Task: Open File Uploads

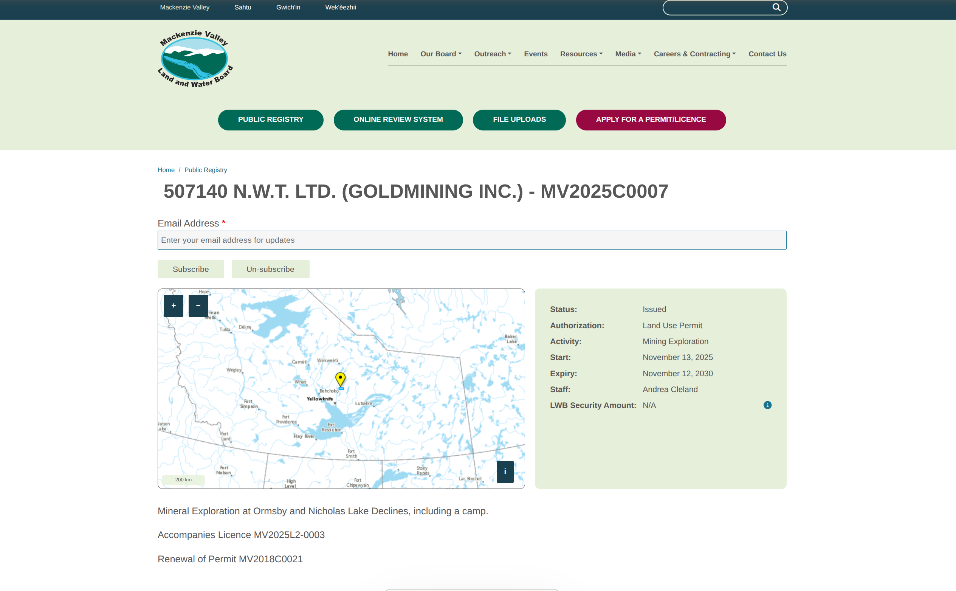Action: pyautogui.click(x=519, y=119)
